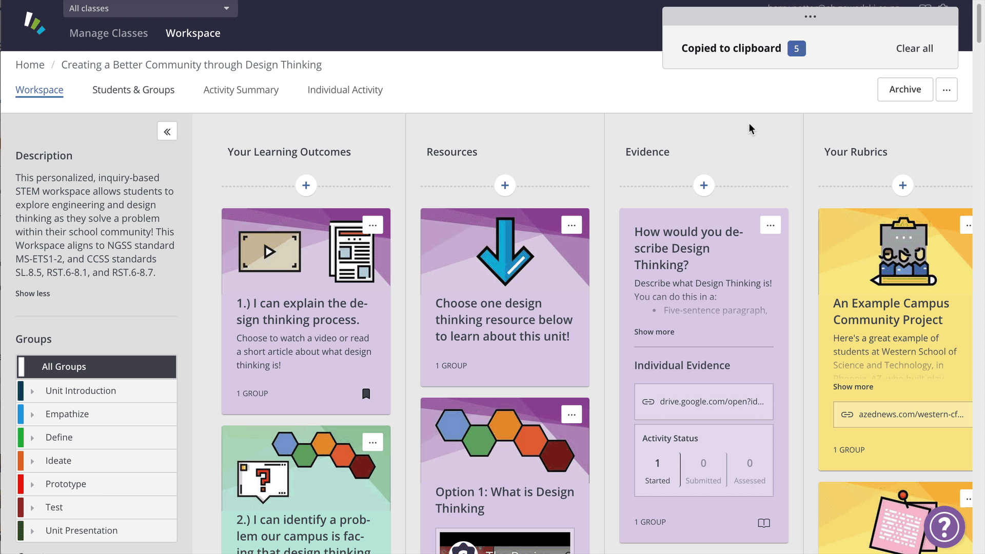985x554 pixels.
Task: Click Show more on campus community rubric card
Action: click(x=853, y=387)
